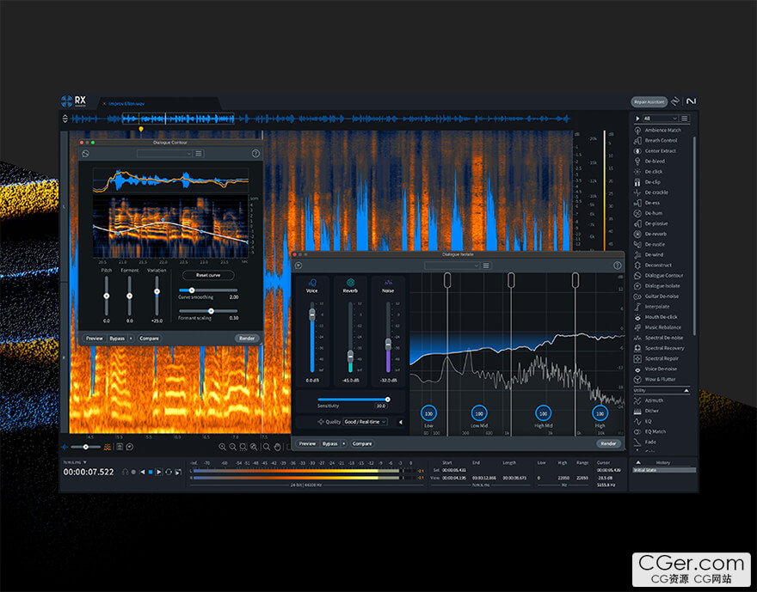
Task: Click the Sensitivity slider
Action: coord(353,400)
